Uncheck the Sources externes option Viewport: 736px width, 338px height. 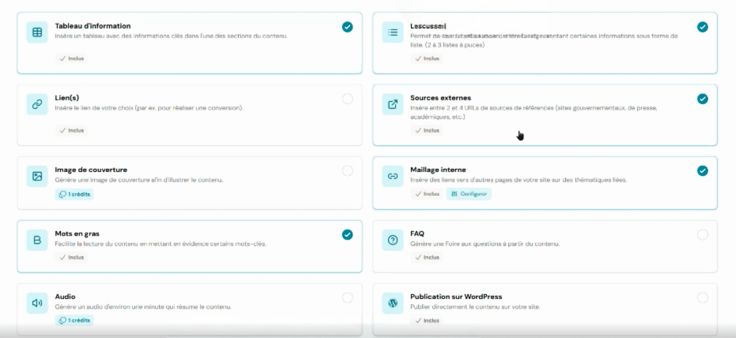702,99
